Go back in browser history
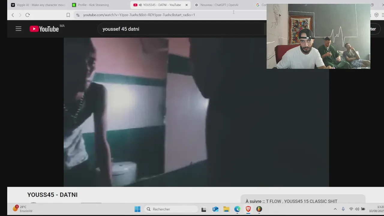Viewport: 384px width, 216px height. (13, 15)
